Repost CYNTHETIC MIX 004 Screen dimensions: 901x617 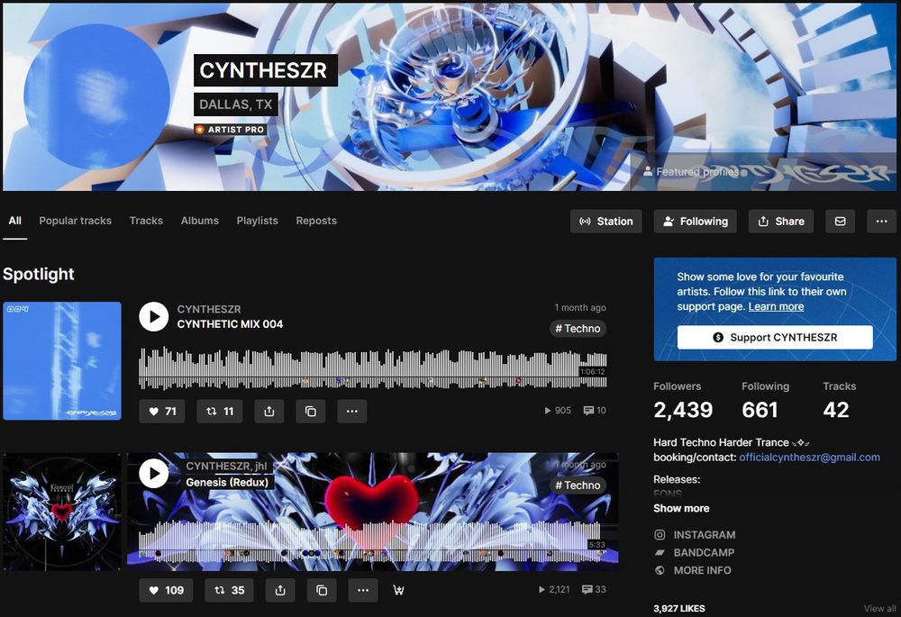pyautogui.click(x=220, y=412)
